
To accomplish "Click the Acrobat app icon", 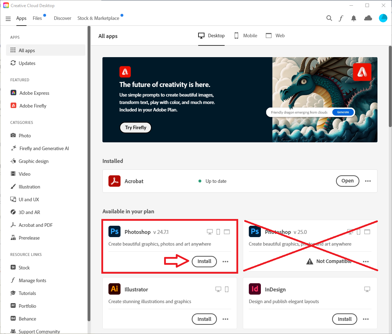I will 114,181.
